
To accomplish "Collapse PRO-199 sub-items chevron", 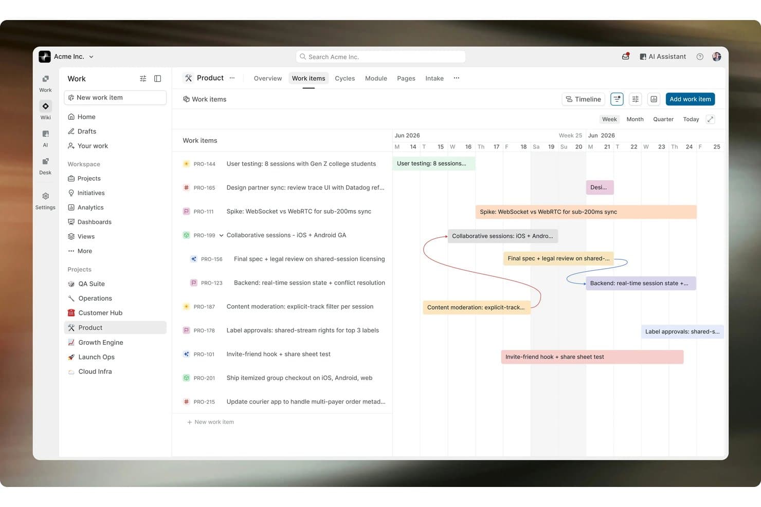I will coord(221,235).
